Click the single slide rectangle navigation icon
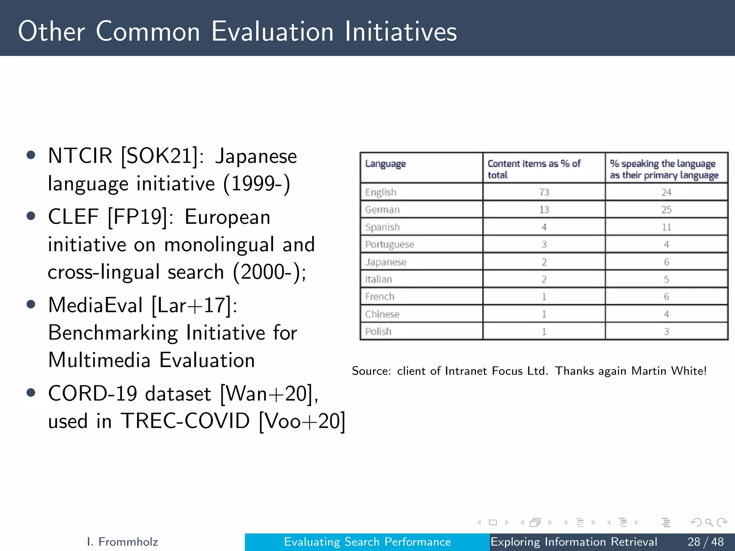Image resolution: width=735 pixels, height=551 pixels. [493, 522]
